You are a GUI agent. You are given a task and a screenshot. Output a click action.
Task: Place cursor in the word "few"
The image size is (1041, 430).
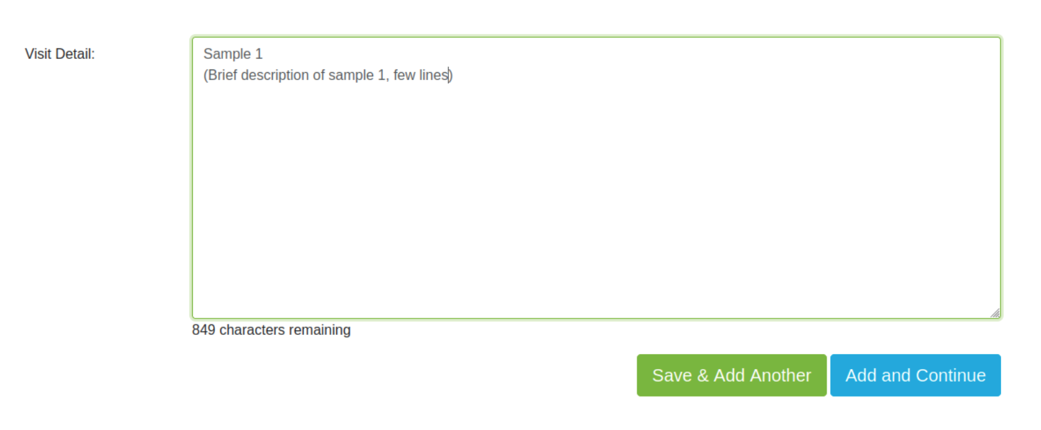coord(404,75)
